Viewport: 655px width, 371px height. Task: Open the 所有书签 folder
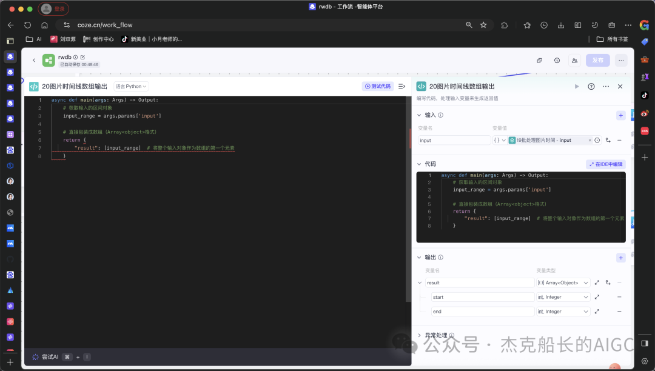click(613, 39)
